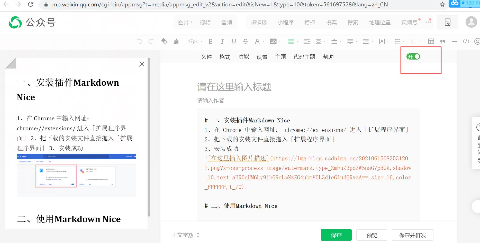Open the 功能 menu
The height and width of the screenshot is (243, 480).
pos(243,57)
